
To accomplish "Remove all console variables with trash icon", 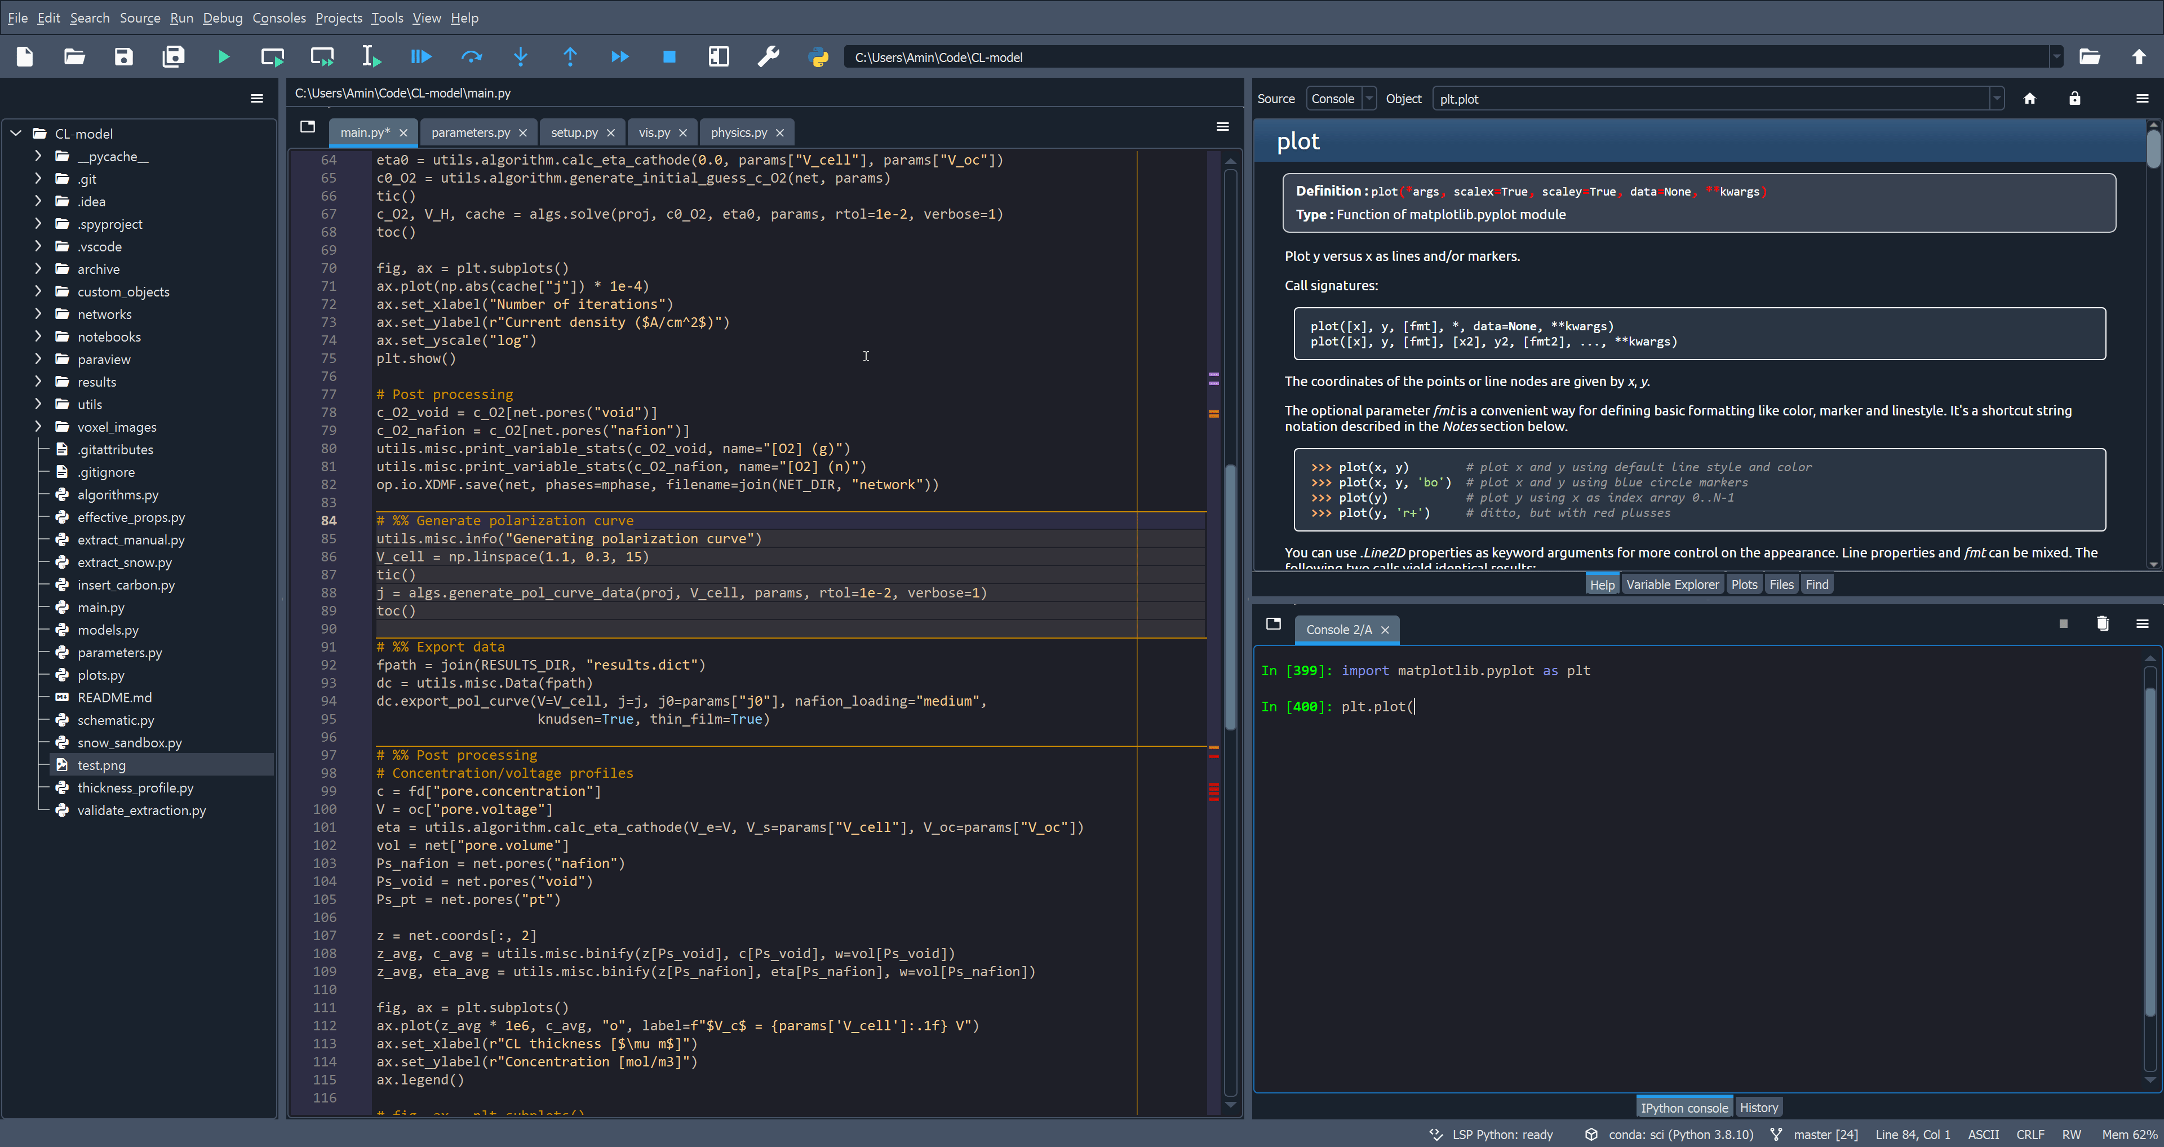I will click(2103, 623).
